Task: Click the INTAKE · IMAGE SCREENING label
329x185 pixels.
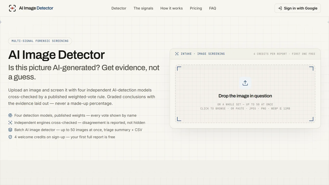Action: point(203,54)
